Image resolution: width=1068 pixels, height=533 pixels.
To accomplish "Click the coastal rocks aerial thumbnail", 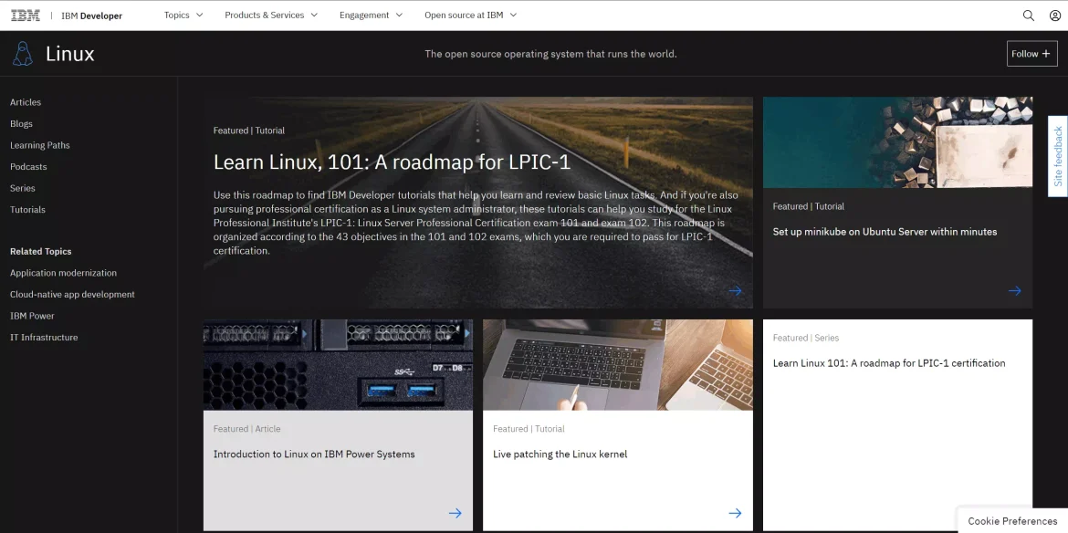I will click(x=897, y=142).
